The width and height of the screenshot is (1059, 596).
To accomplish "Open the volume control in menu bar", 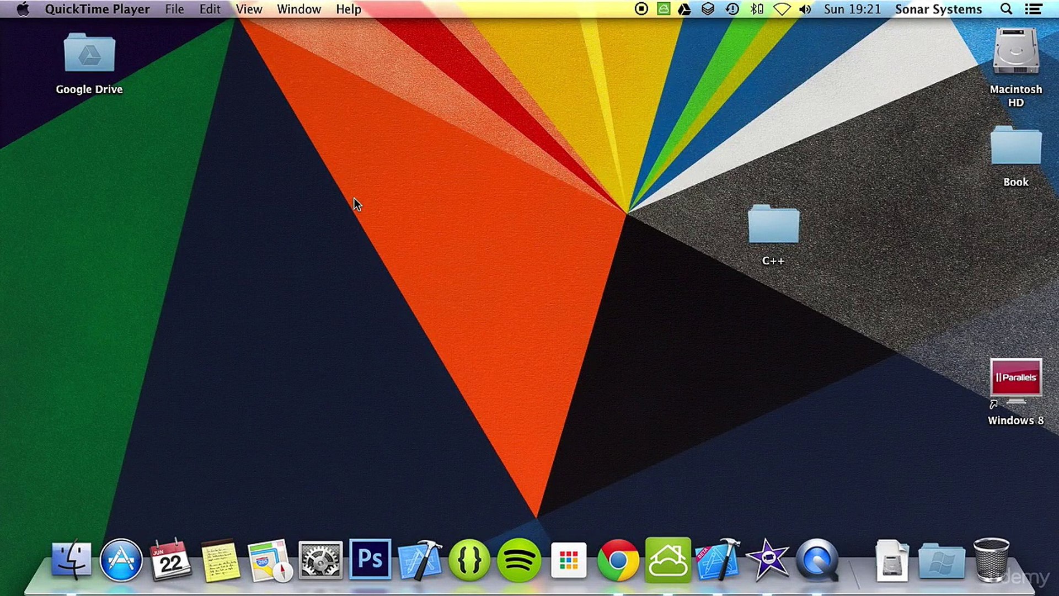I will [805, 9].
